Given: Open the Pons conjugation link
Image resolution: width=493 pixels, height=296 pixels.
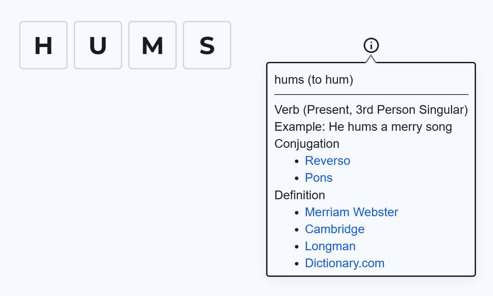Looking at the screenshot, I should click(318, 178).
